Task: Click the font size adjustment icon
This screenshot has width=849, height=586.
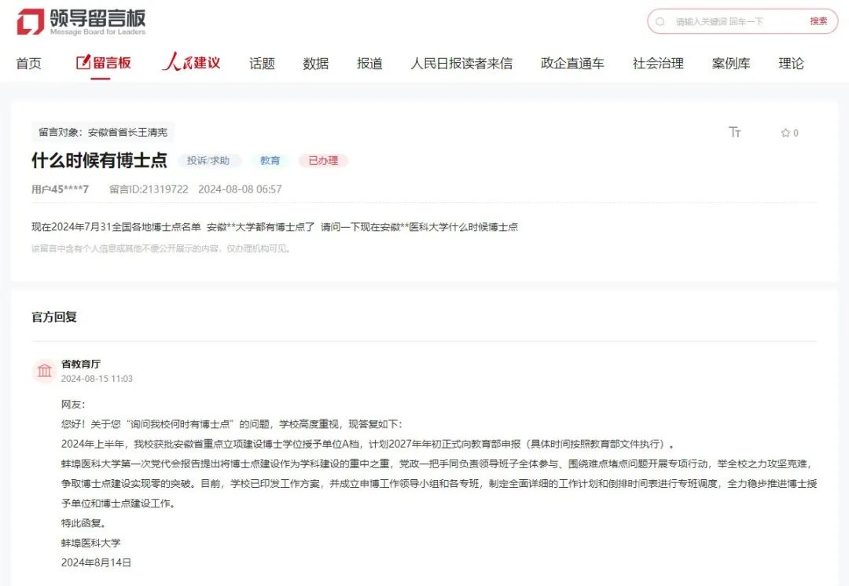Action: click(735, 132)
